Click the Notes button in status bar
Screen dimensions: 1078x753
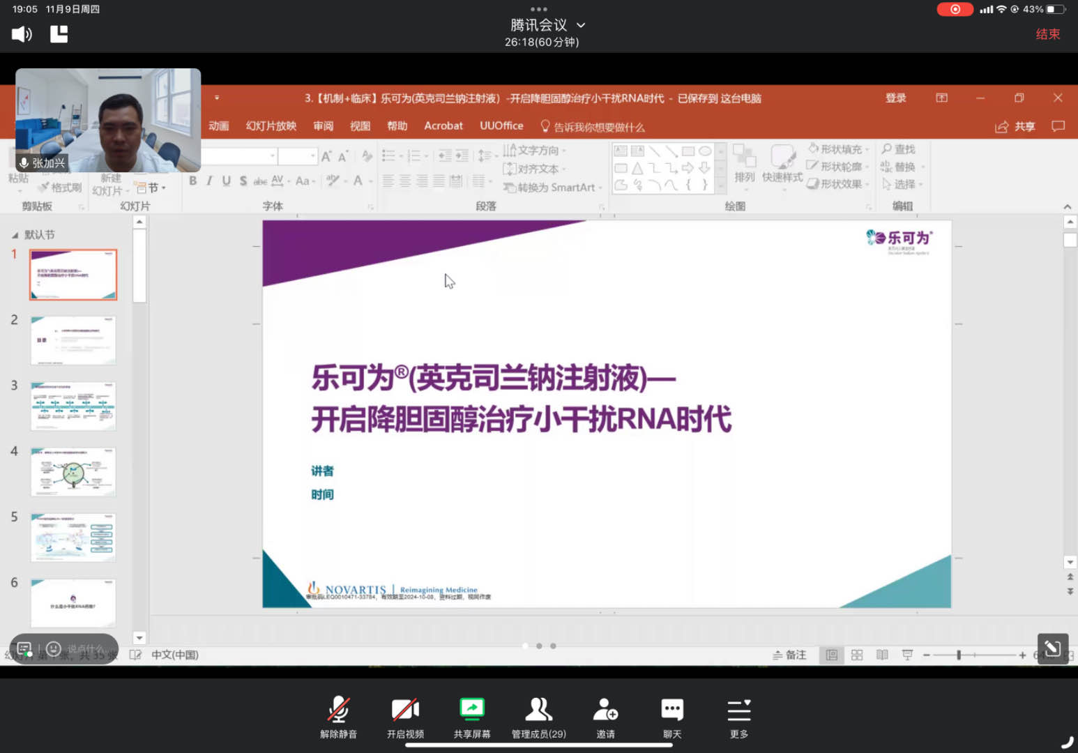789,655
